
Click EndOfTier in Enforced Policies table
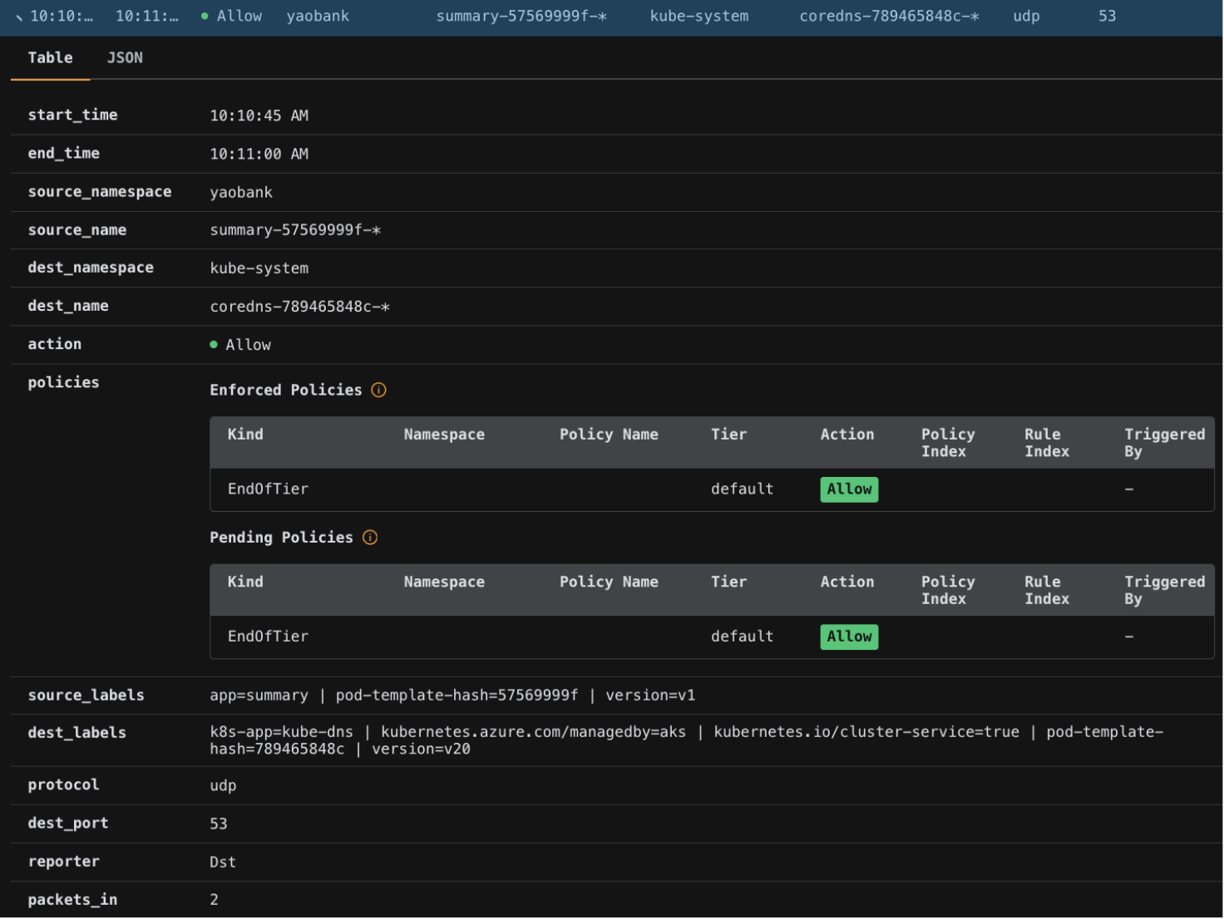pos(268,489)
